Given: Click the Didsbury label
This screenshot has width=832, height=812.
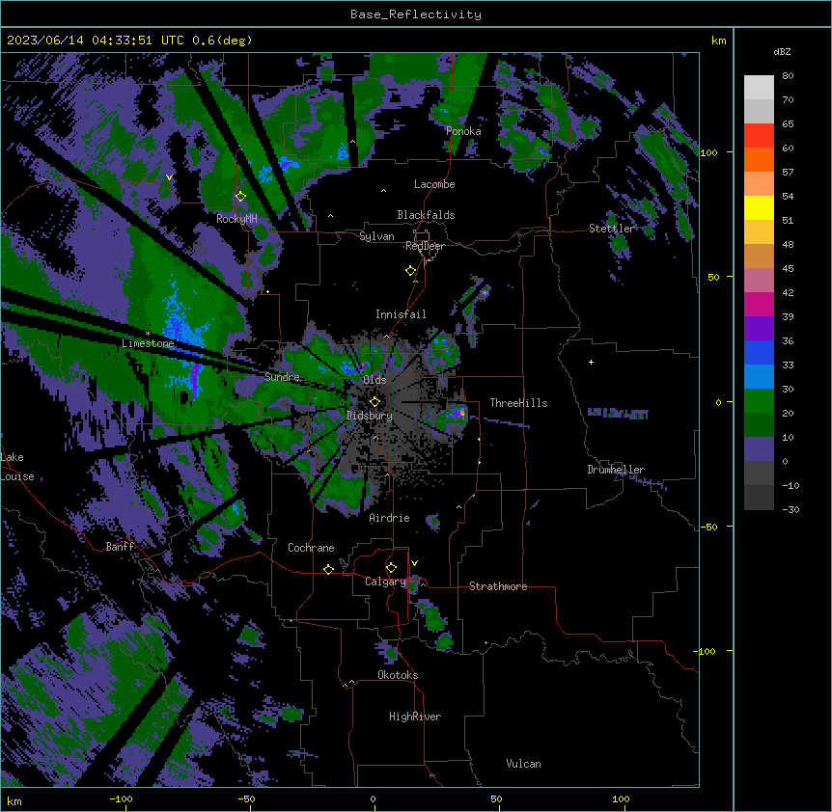Looking at the screenshot, I should click(x=369, y=416).
